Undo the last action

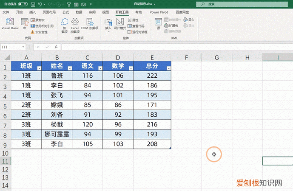coord(40,4)
